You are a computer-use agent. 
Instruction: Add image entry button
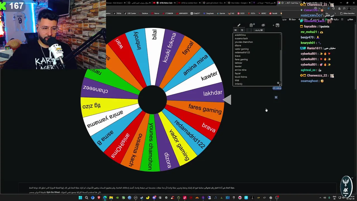click(x=259, y=30)
